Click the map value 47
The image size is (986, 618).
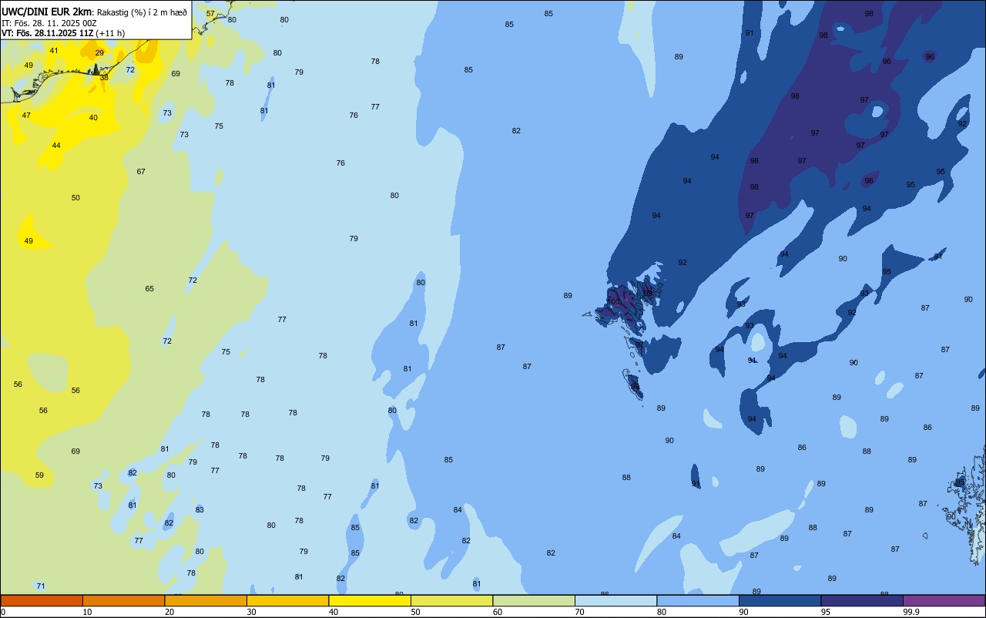click(26, 116)
